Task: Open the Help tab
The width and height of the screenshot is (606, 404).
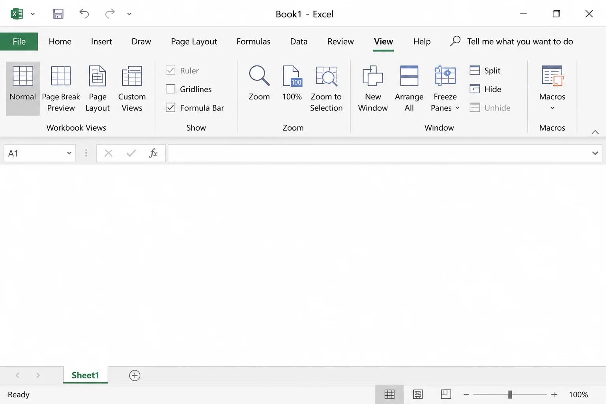Action: [x=422, y=41]
